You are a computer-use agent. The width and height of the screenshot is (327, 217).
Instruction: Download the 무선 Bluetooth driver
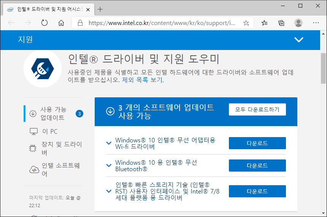tap(257, 165)
